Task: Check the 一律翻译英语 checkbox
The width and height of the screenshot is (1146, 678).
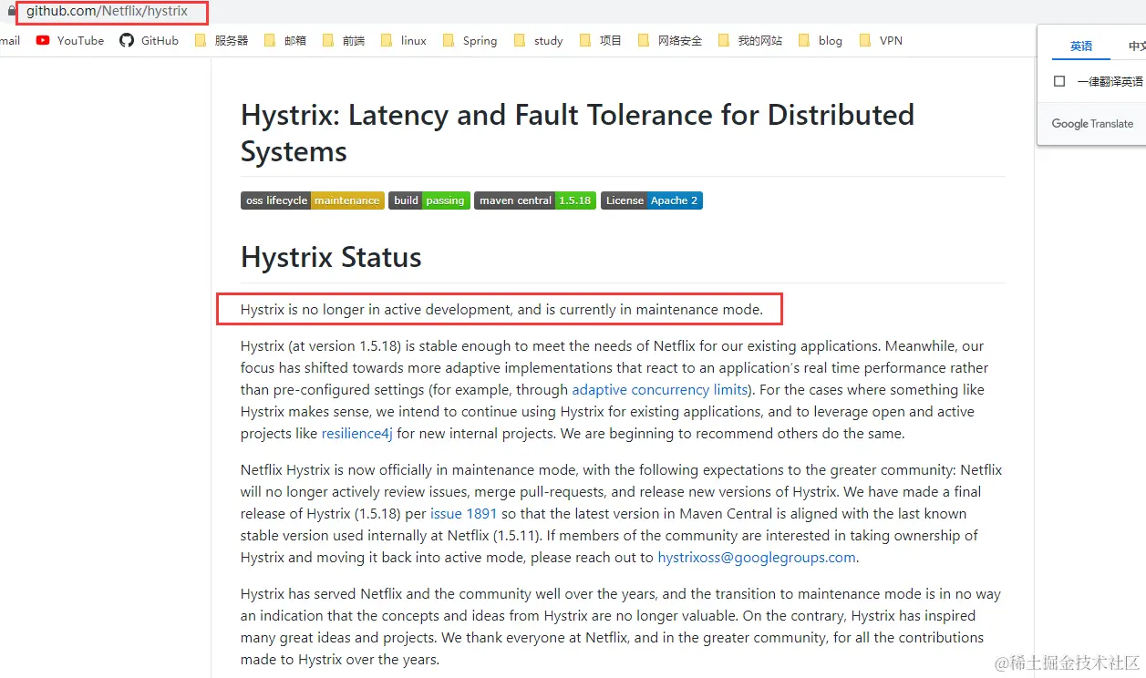Action: [x=1059, y=81]
